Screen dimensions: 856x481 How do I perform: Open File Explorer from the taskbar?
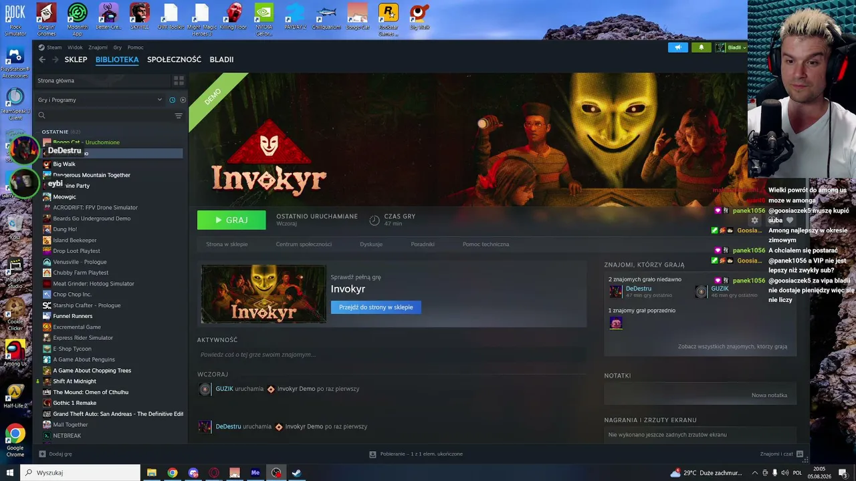pos(152,473)
